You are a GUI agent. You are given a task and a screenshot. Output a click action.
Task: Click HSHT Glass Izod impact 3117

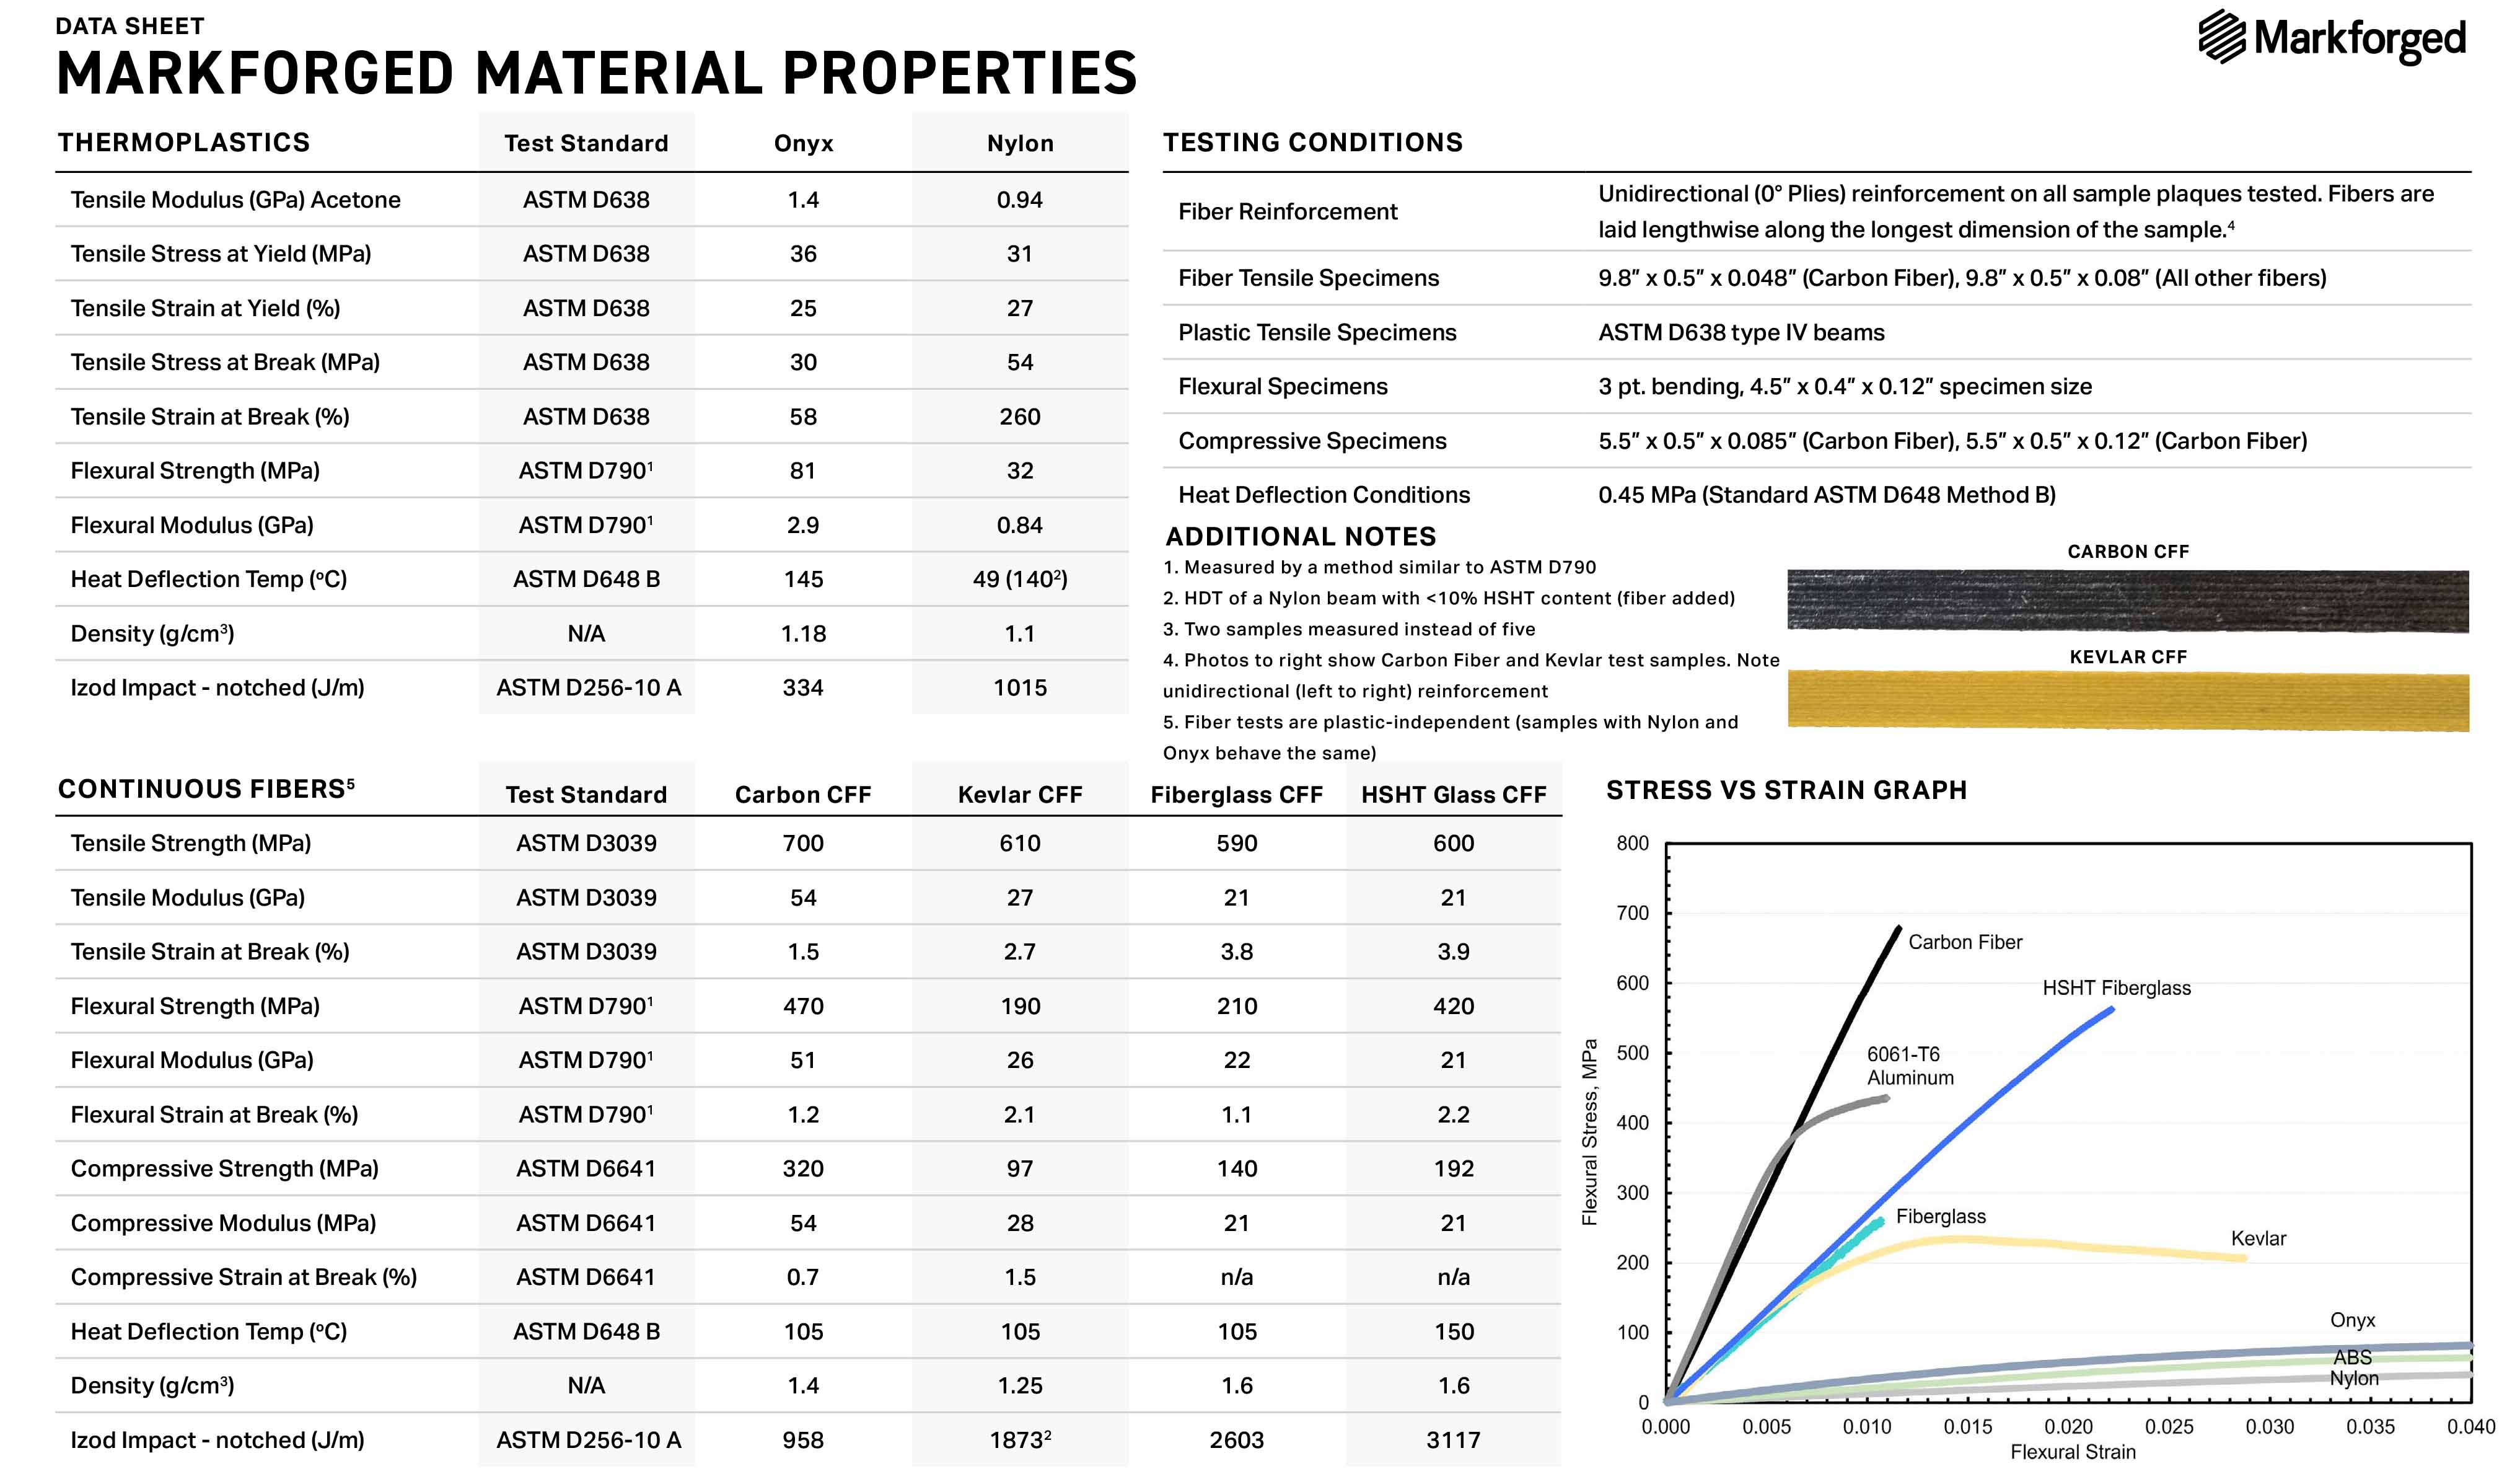(x=1453, y=1440)
